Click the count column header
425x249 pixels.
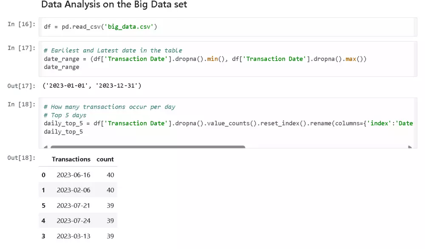(105, 159)
